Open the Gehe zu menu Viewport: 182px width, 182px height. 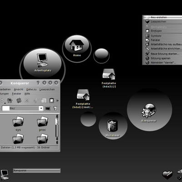31,90
